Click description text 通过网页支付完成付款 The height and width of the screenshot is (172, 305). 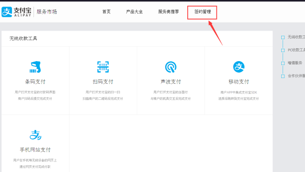click(35, 167)
